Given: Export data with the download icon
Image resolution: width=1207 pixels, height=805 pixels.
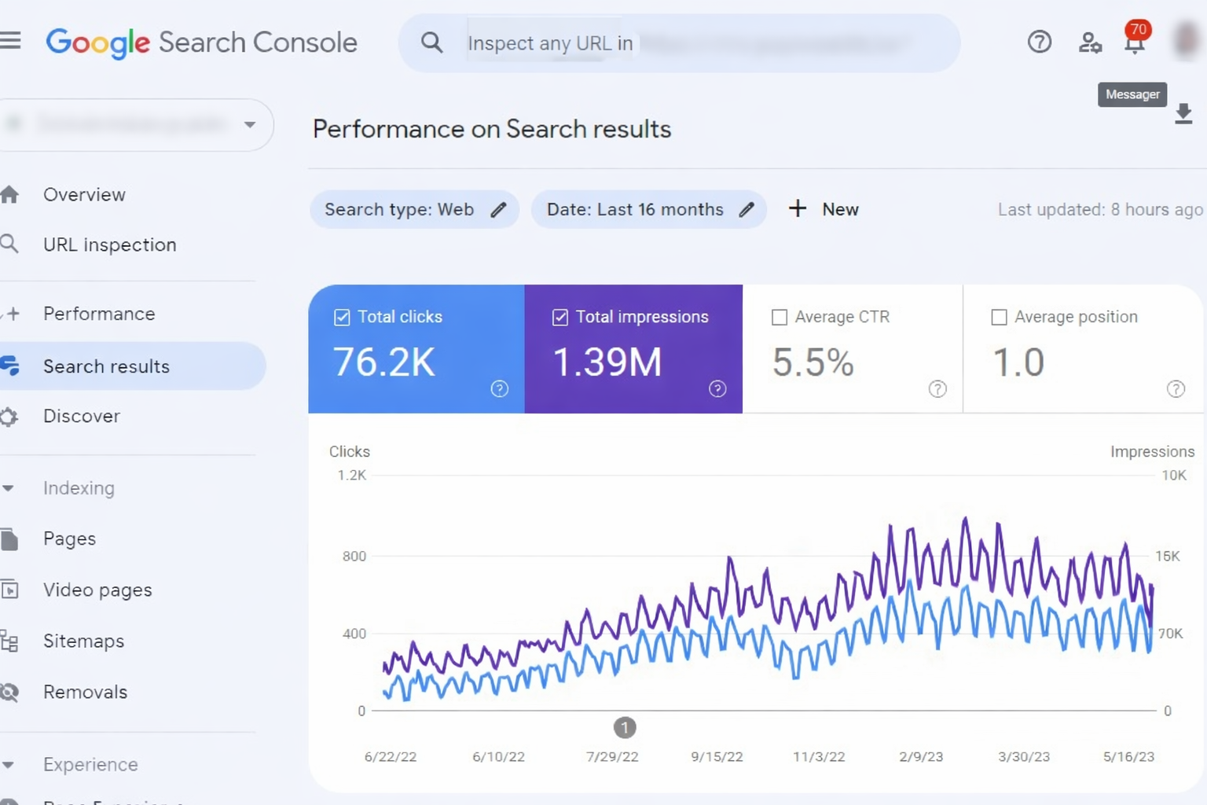Looking at the screenshot, I should (x=1183, y=114).
